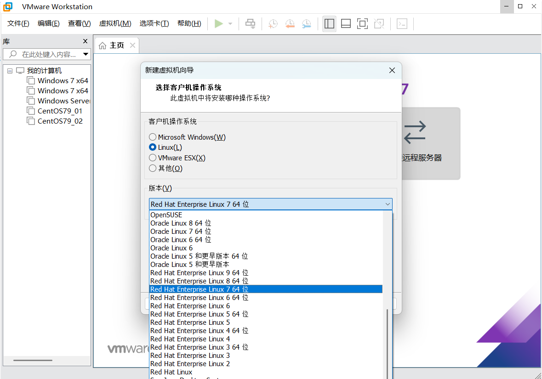Collapse the 我的计算机 tree node
The width and height of the screenshot is (542, 379).
coord(10,71)
